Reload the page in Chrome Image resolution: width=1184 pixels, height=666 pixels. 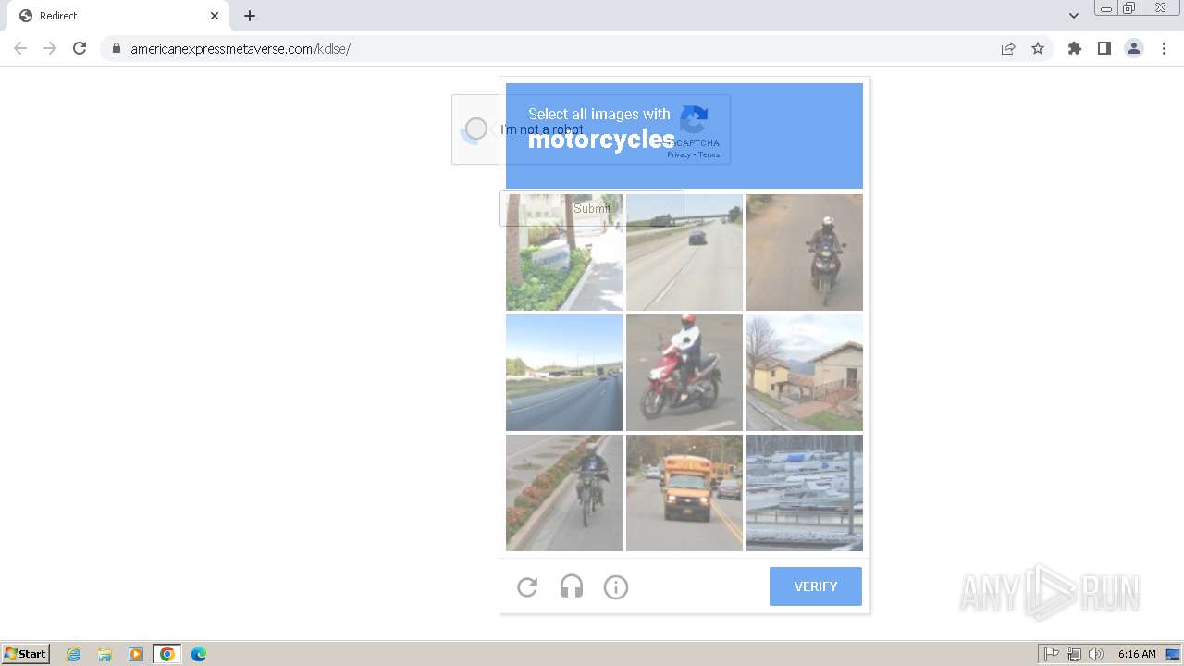pos(80,48)
